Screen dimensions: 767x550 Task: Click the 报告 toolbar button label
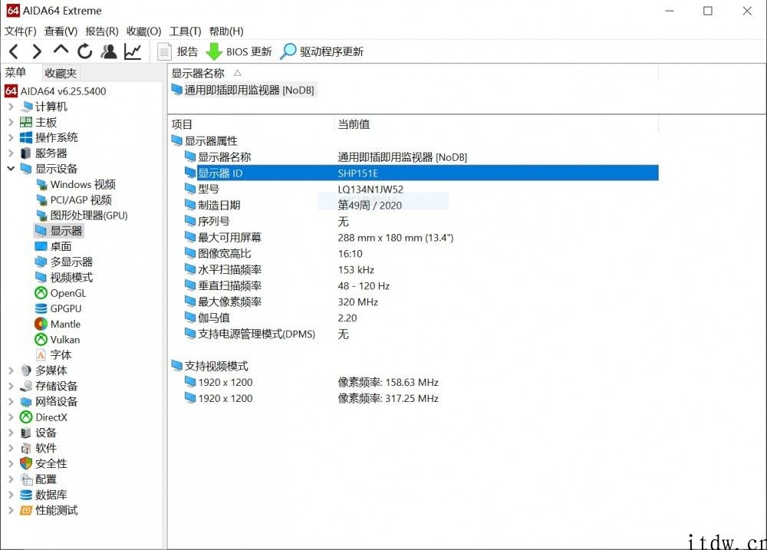pos(187,52)
